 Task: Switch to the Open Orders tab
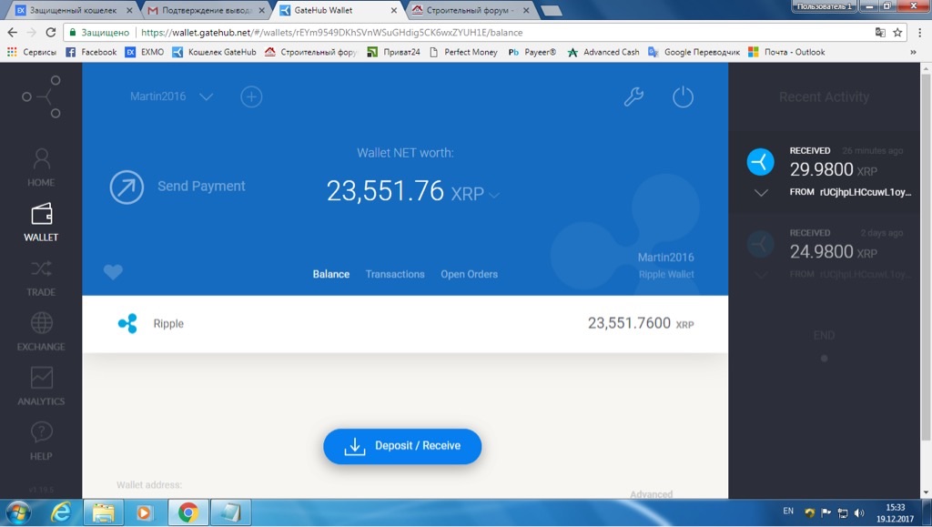coord(469,274)
